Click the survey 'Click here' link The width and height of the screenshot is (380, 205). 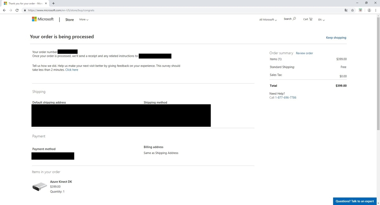tap(72, 70)
